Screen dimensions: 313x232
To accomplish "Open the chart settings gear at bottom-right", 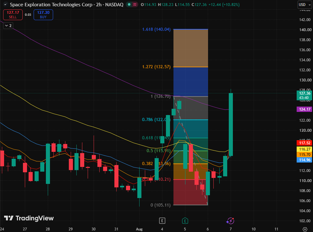I will click(x=305, y=229).
